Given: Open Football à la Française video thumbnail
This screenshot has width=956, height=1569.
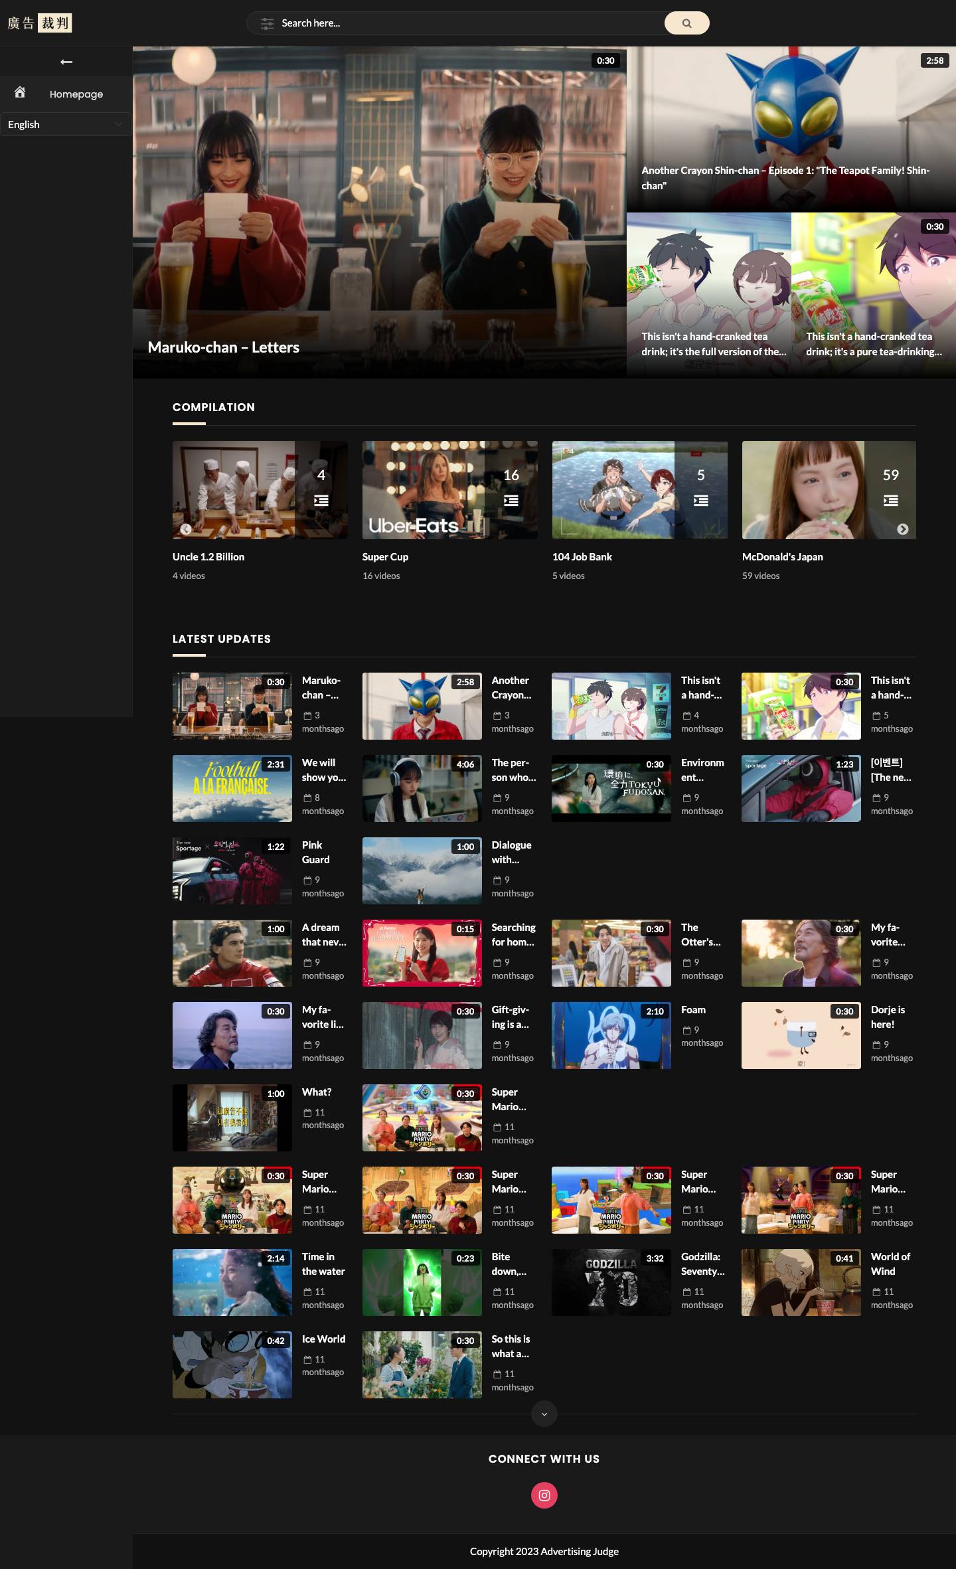Looking at the screenshot, I should (x=232, y=788).
